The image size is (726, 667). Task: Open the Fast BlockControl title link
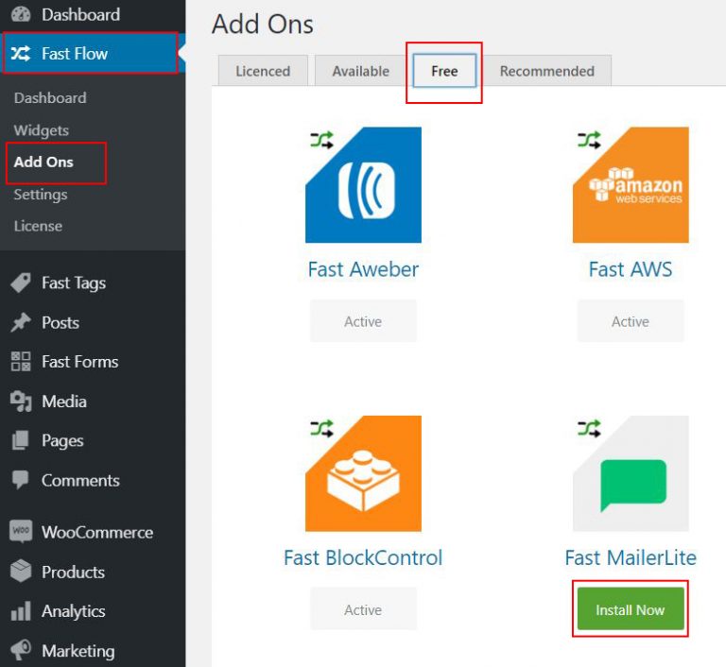click(x=363, y=557)
